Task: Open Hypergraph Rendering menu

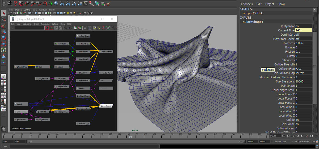Action: [45, 24]
